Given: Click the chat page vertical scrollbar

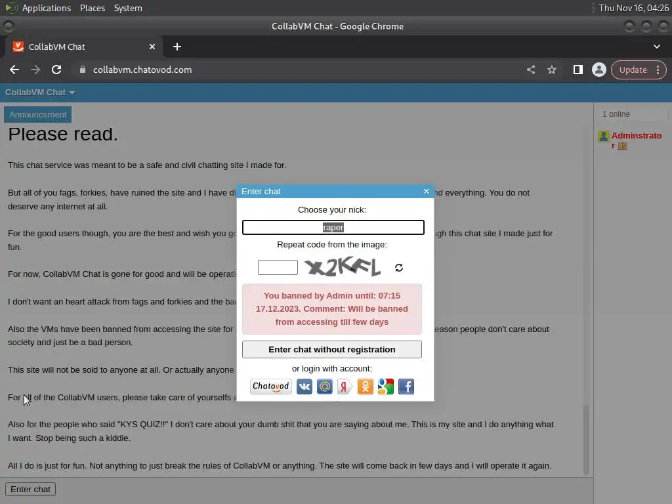Looking at the screenshot, I should [586, 439].
